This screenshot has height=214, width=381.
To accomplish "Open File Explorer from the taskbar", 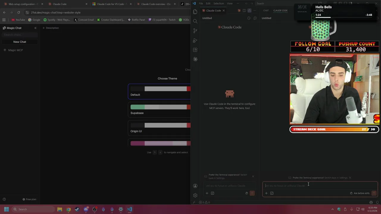I will point(60,209).
